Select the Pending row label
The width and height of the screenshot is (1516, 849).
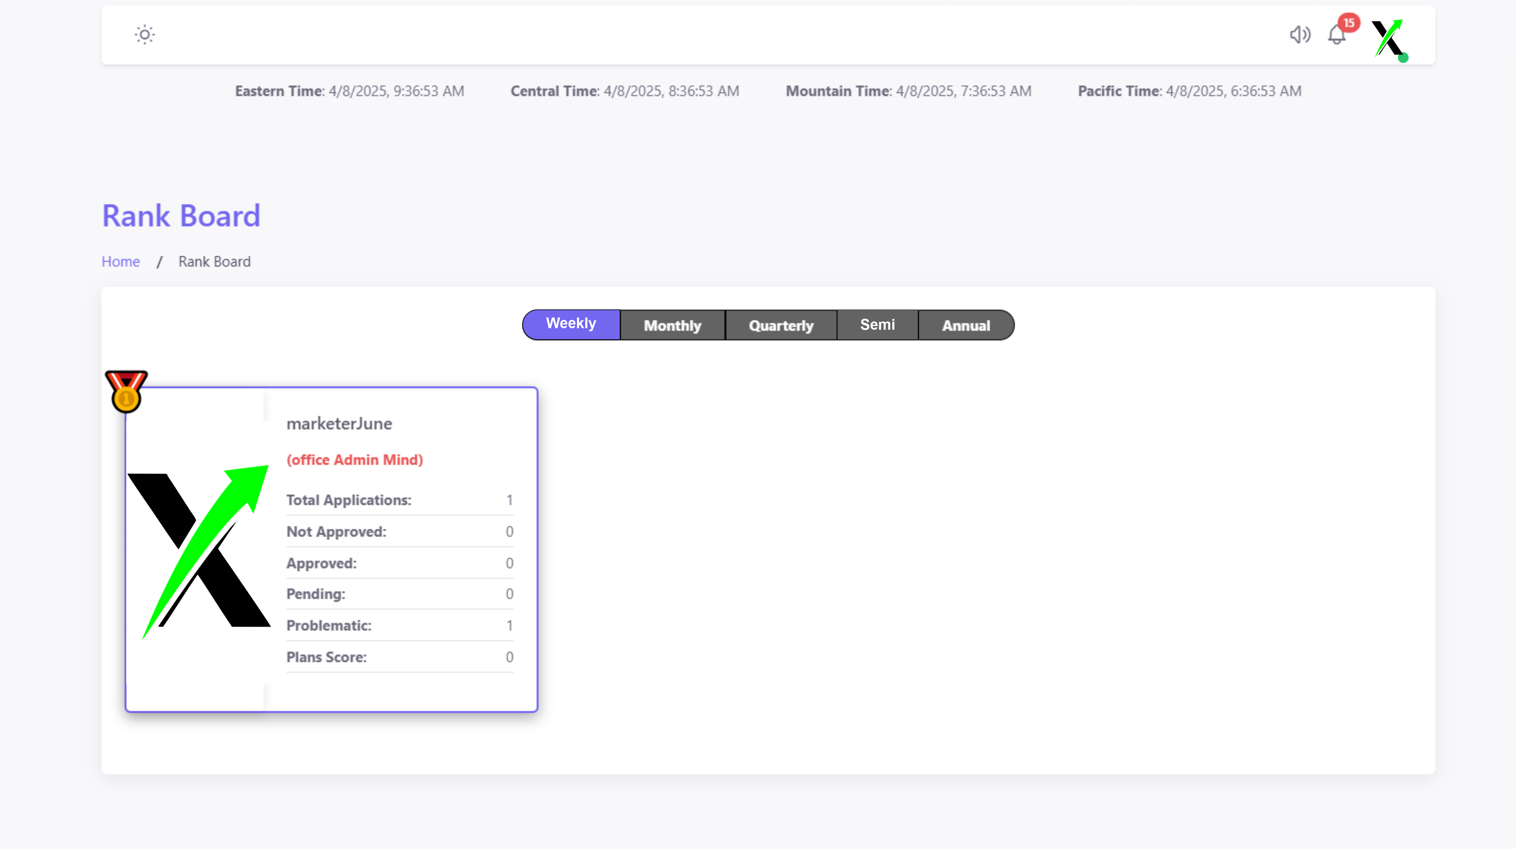(316, 594)
